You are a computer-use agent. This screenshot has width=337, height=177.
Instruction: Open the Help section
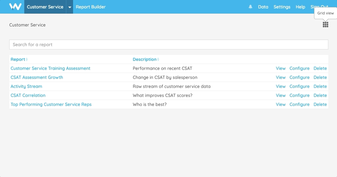tap(300, 7)
